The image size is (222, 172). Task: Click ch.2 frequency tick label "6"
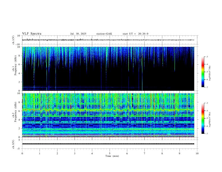(19, 111)
